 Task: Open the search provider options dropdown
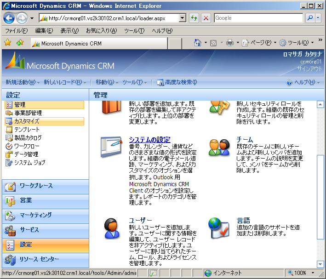pos(318,18)
